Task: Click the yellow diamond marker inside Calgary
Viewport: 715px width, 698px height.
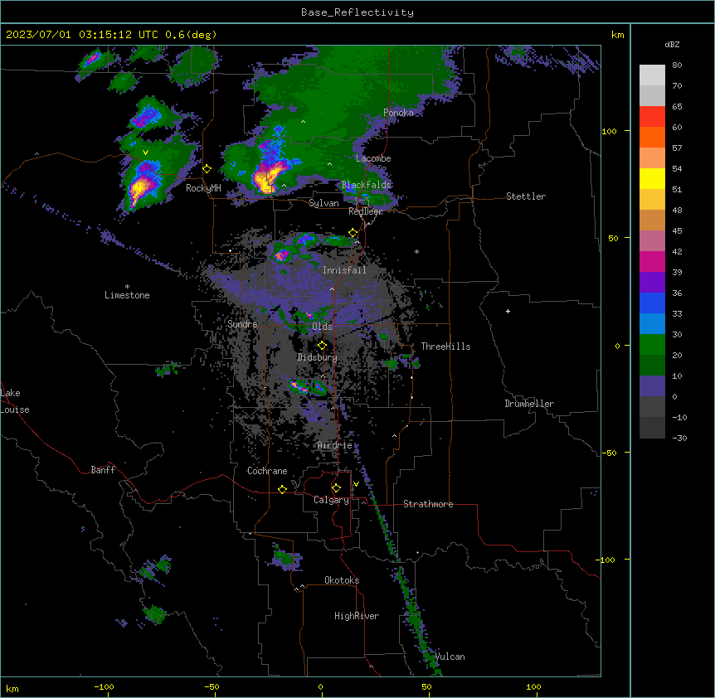Action: [336, 488]
